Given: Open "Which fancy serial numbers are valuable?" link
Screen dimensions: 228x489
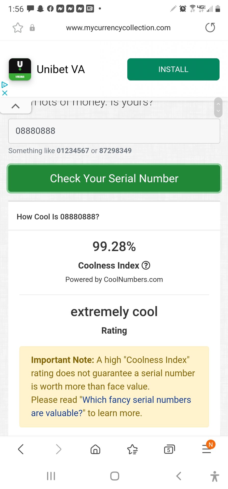Looking at the screenshot, I should point(136,400).
